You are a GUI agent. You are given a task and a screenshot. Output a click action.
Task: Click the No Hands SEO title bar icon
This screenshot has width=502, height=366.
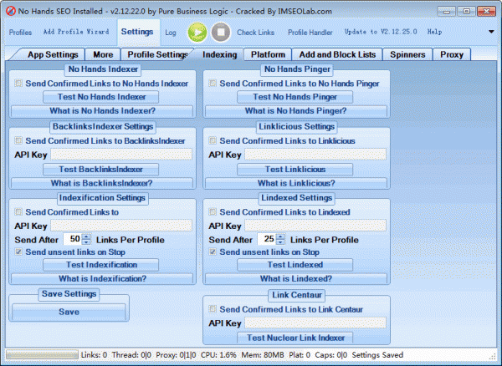point(11,11)
